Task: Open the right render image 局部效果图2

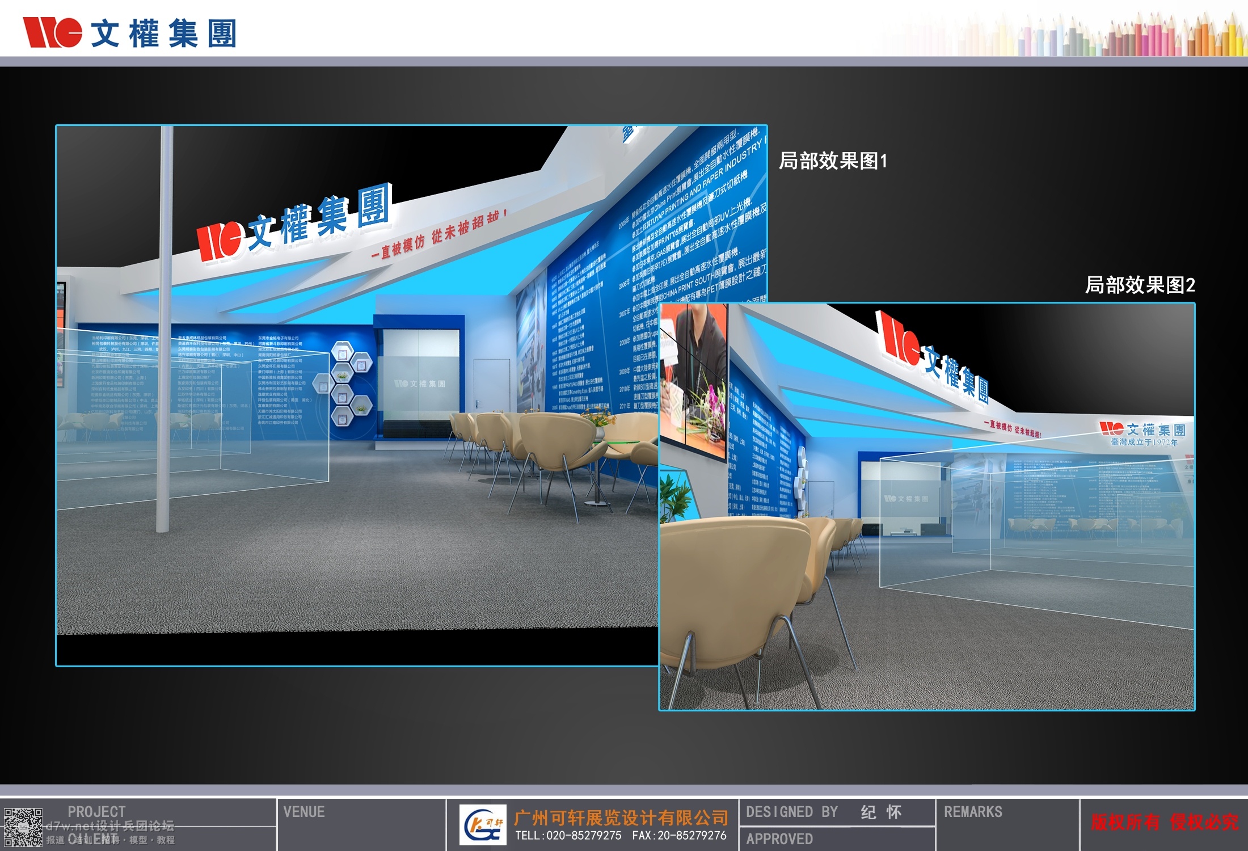Action: tap(927, 507)
